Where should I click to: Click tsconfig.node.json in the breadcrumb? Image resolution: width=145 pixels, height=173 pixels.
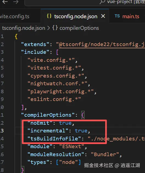coord(24,28)
